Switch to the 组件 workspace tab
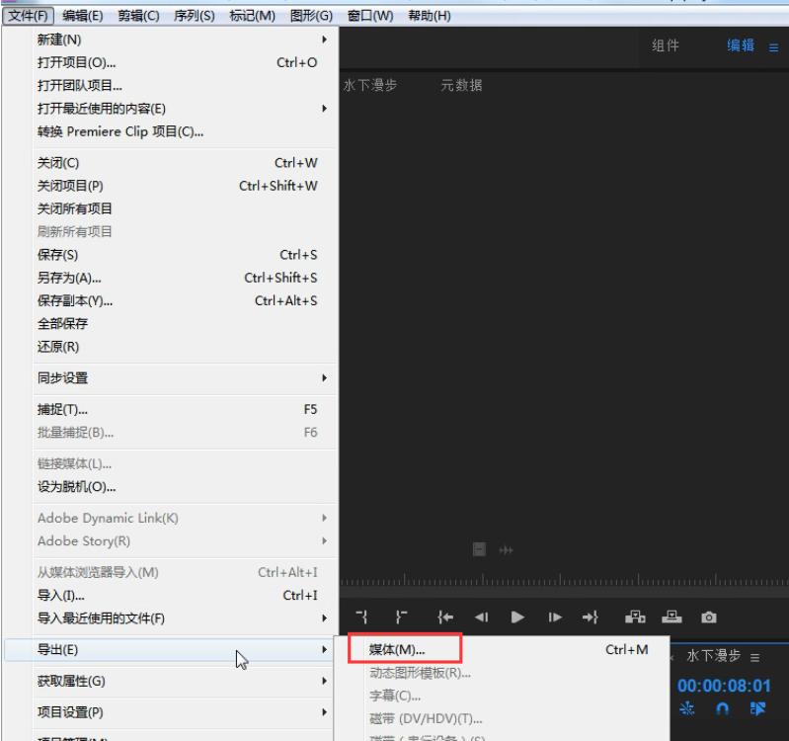The image size is (789, 741). [666, 45]
